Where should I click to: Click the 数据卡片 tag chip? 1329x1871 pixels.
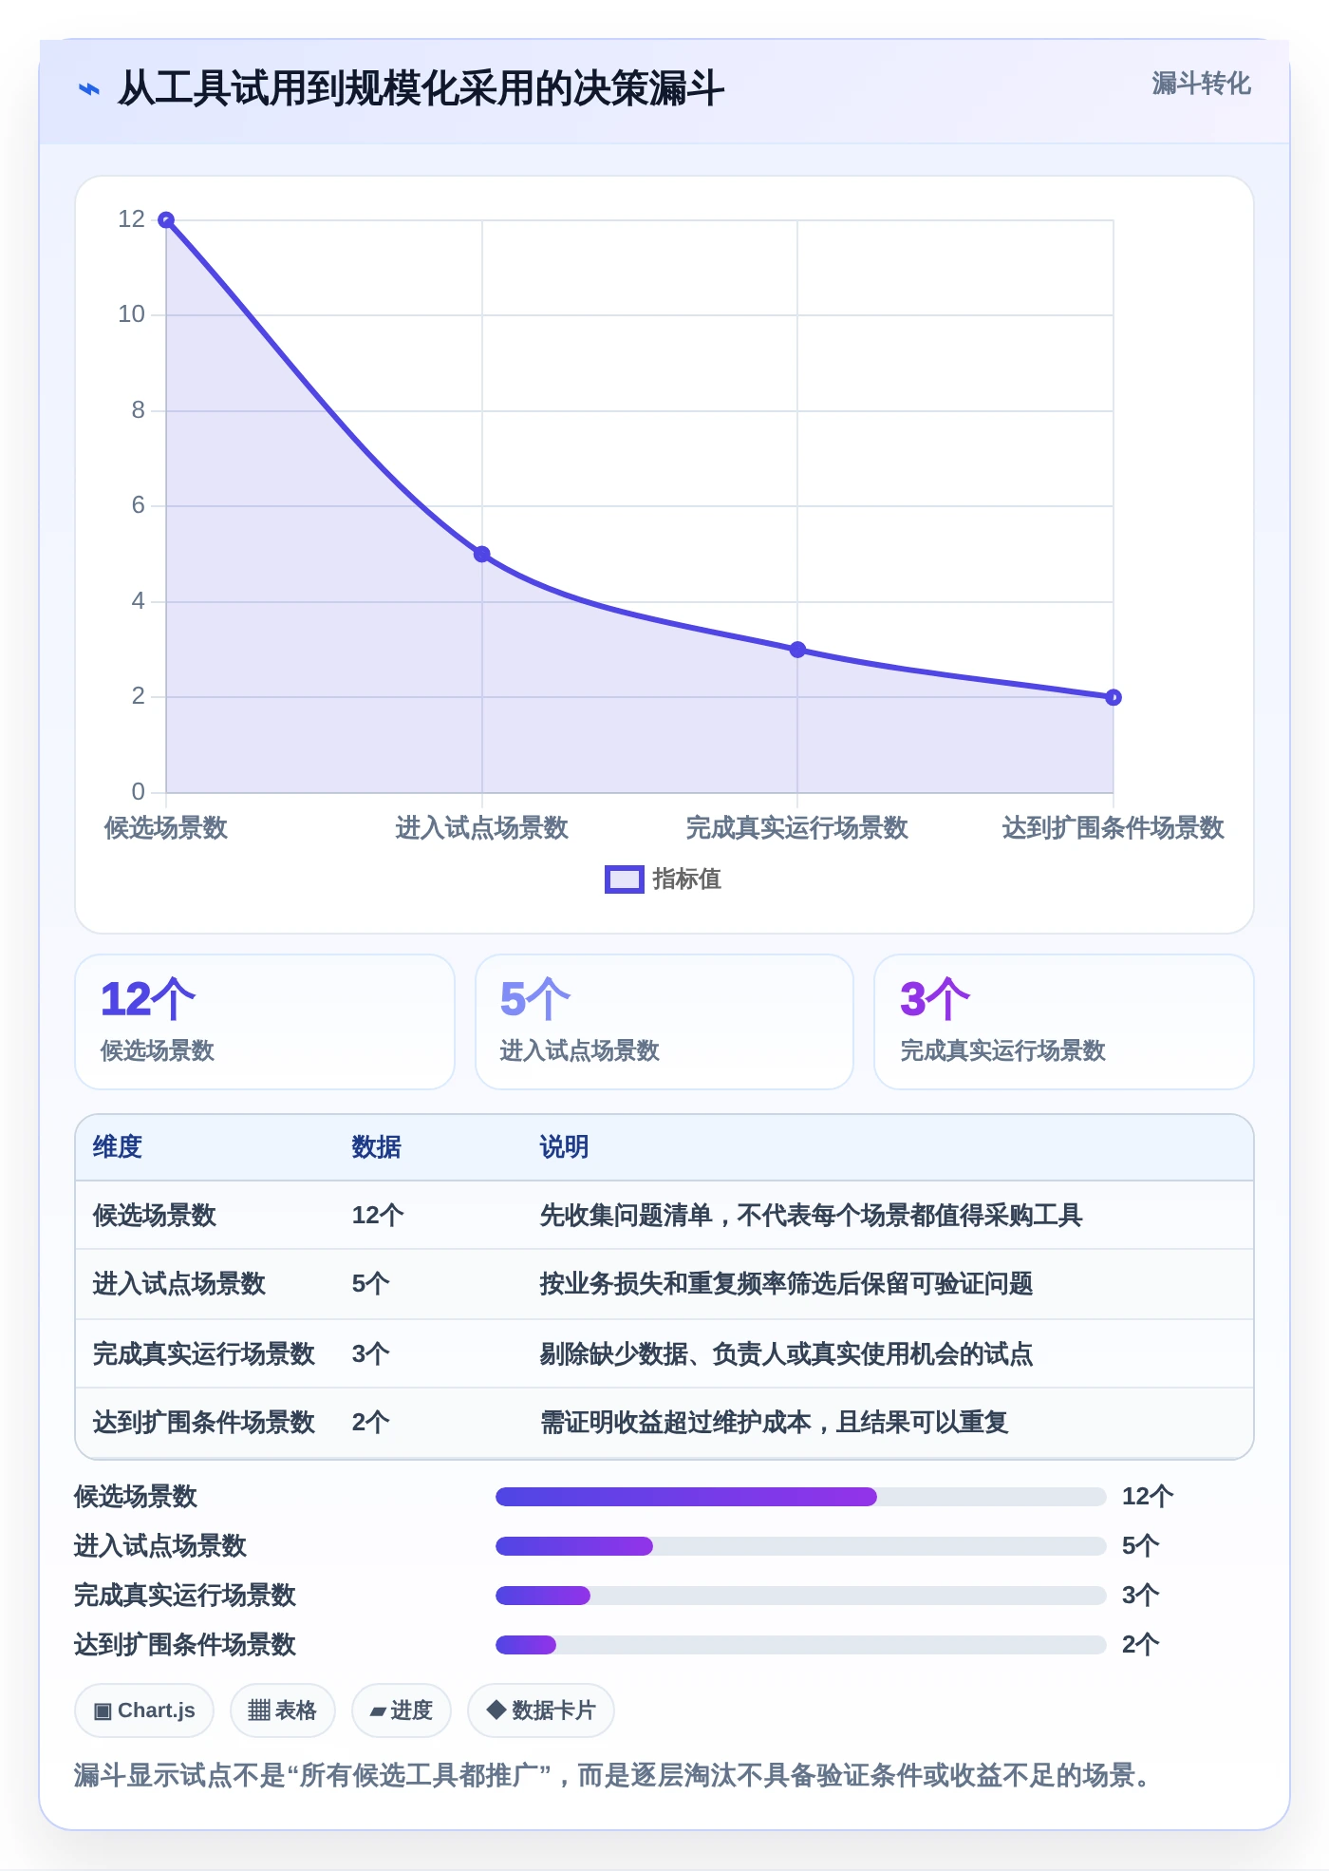(x=541, y=1710)
